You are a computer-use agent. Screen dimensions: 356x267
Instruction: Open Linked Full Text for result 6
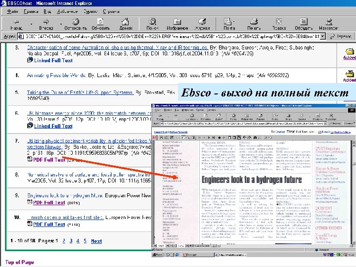coord(53,126)
